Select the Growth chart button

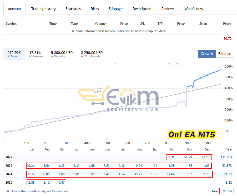[207, 54]
